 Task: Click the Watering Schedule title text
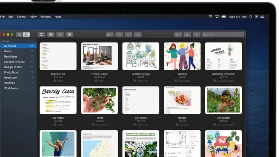[224, 74]
